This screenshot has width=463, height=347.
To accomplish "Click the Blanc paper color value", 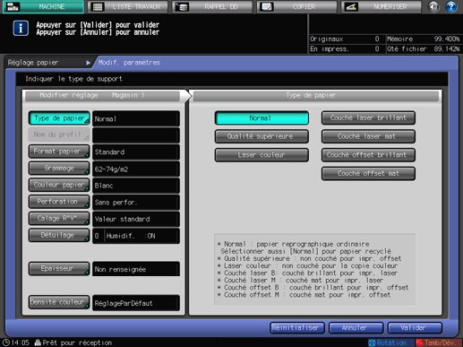I will pyautogui.click(x=136, y=186).
